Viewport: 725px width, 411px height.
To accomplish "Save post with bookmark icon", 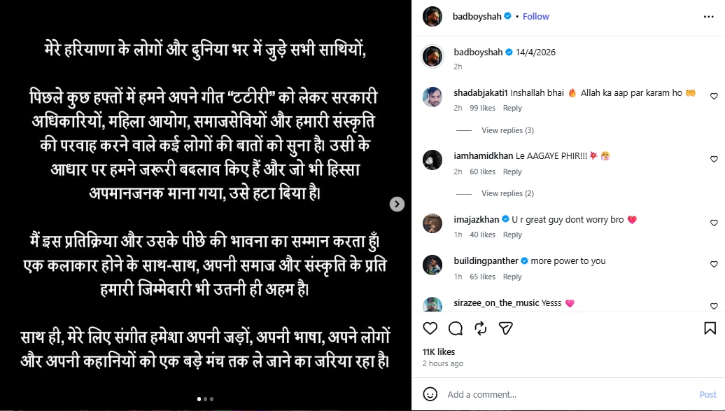I will point(710,328).
